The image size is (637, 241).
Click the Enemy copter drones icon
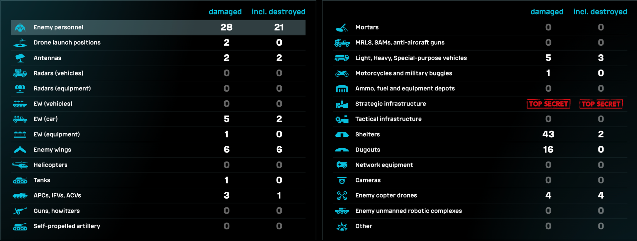click(x=342, y=196)
